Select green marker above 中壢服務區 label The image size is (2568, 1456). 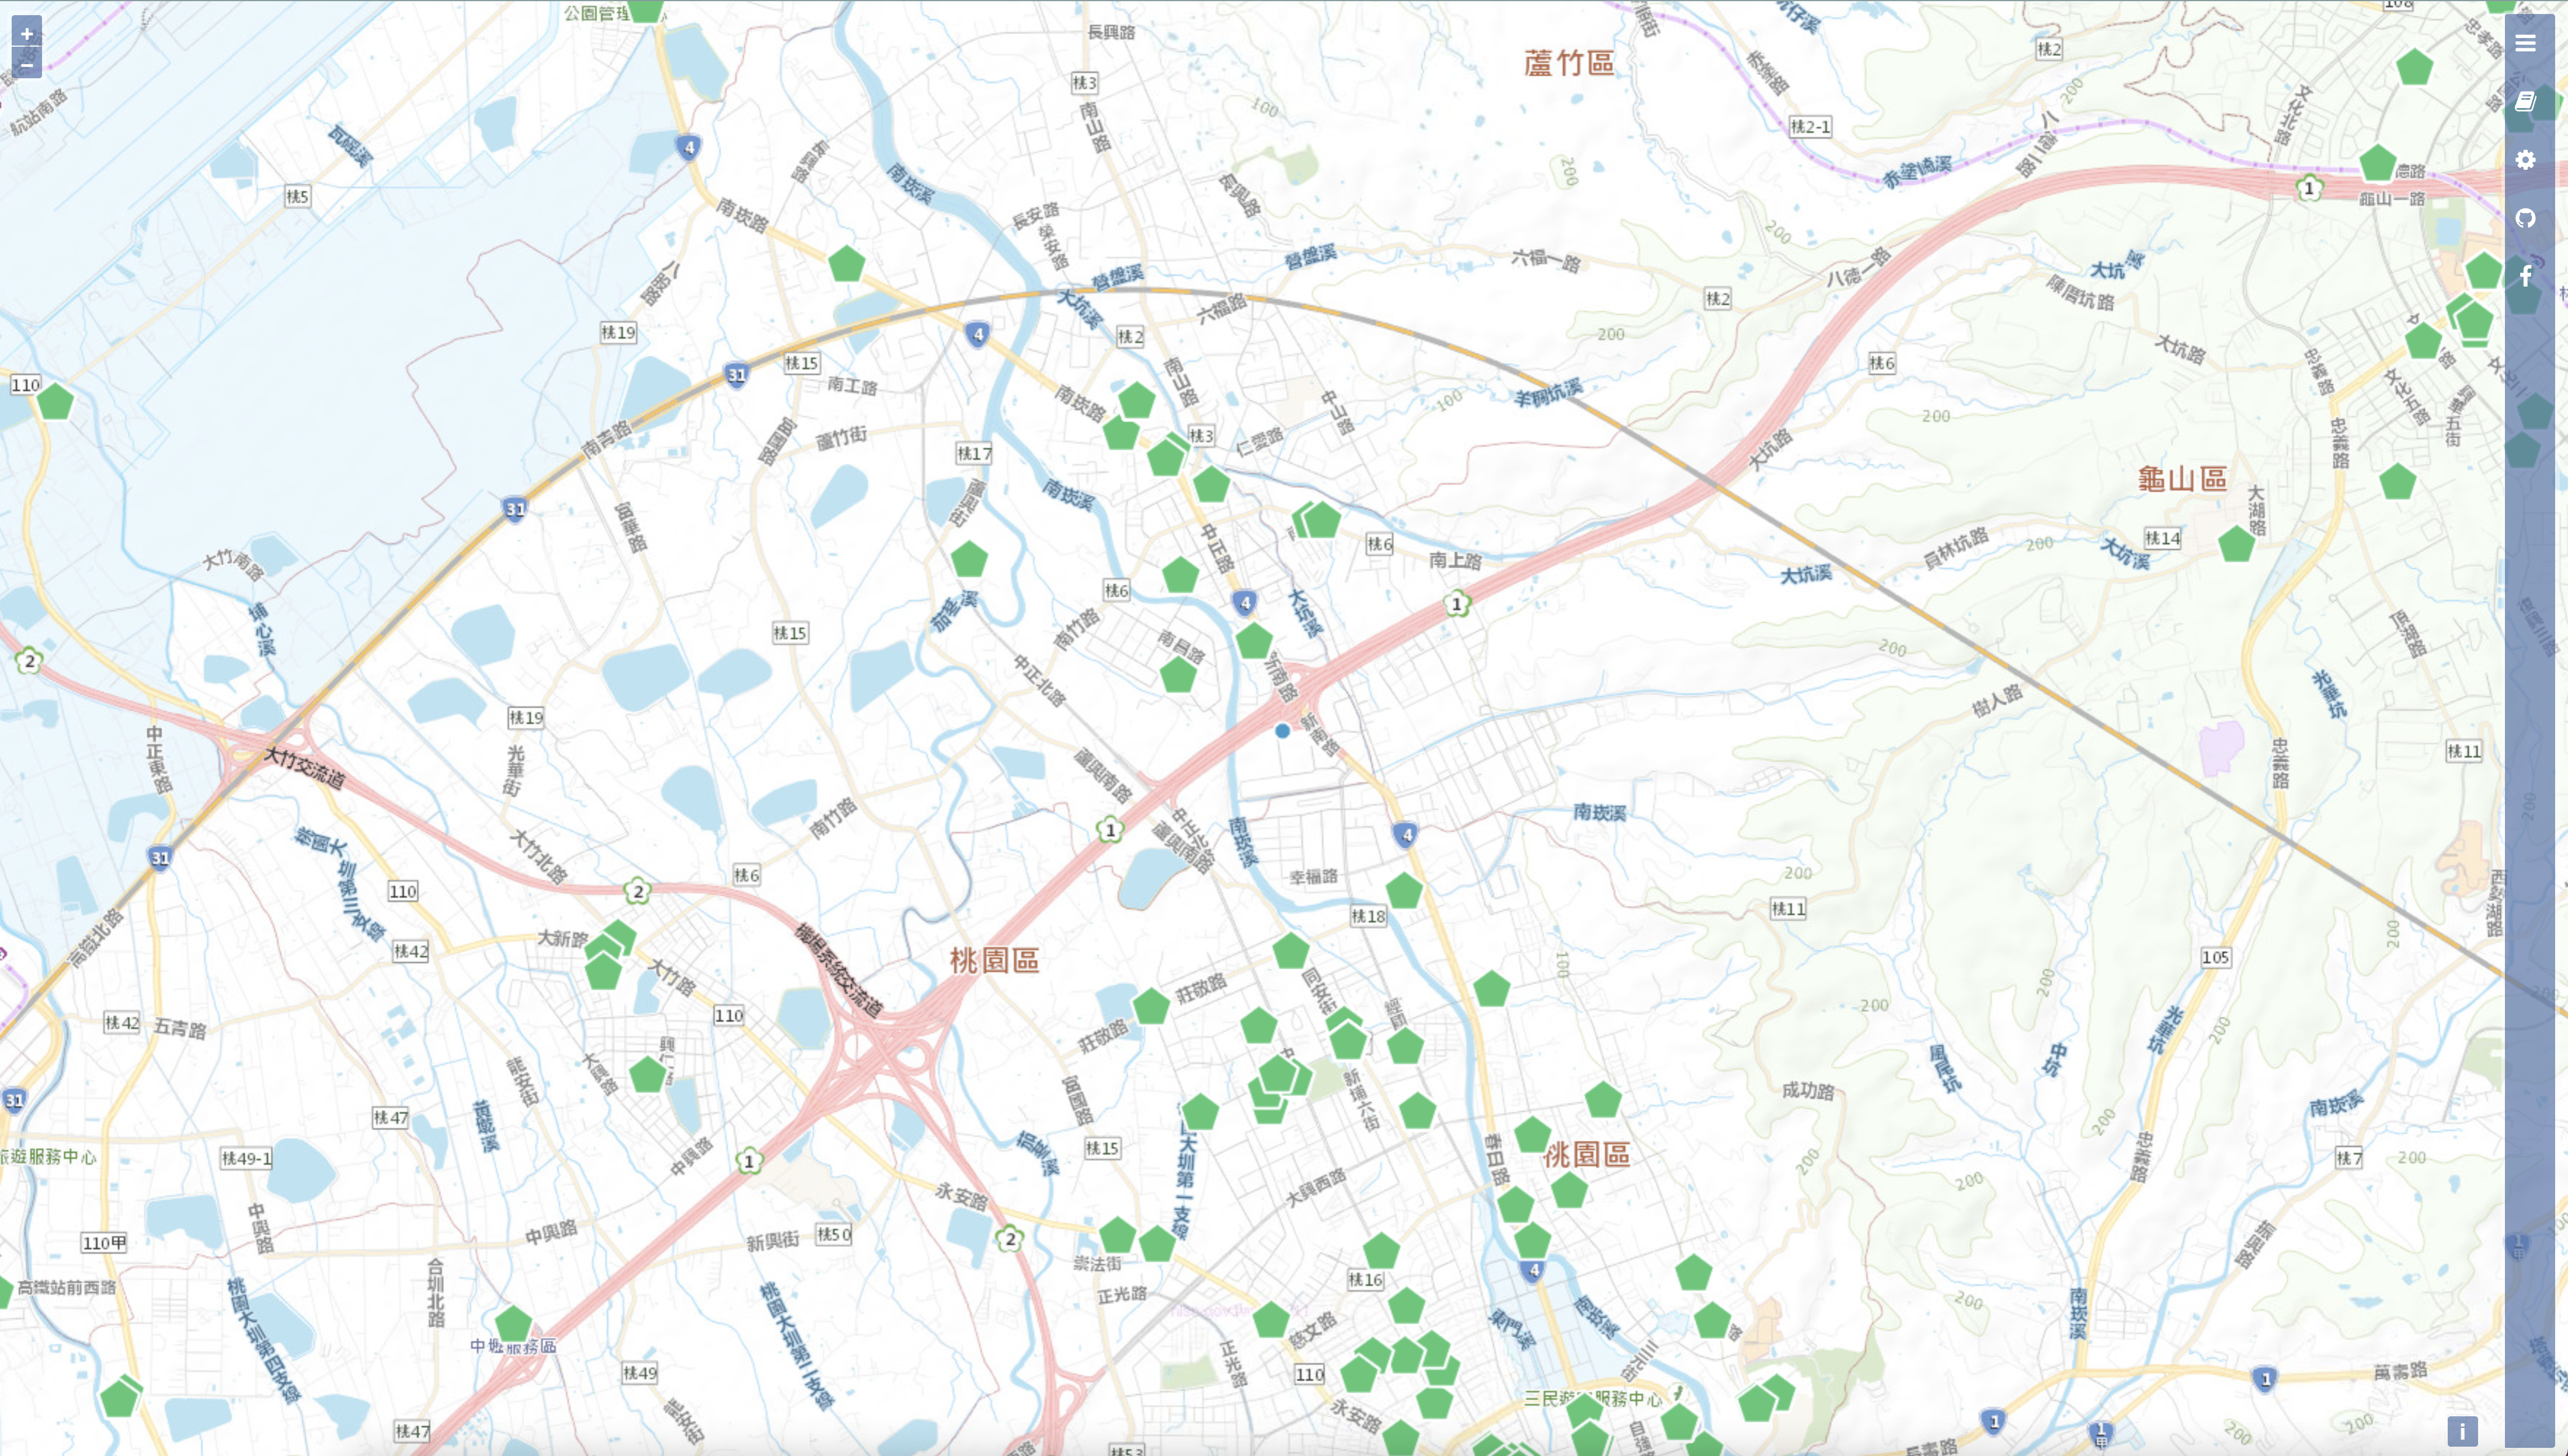[x=513, y=1324]
